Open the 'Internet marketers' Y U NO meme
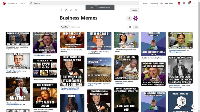Screen dimensions: 200x112 pyautogui.click(x=180, y=102)
